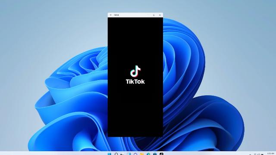
Task: Click the TikTok music note logo
Action: pos(135,71)
